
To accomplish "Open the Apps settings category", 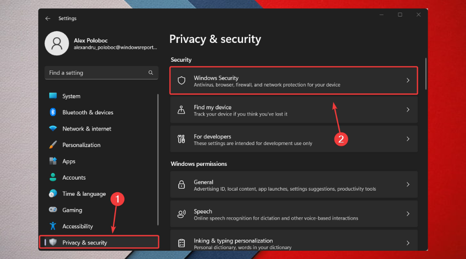I will point(69,161).
